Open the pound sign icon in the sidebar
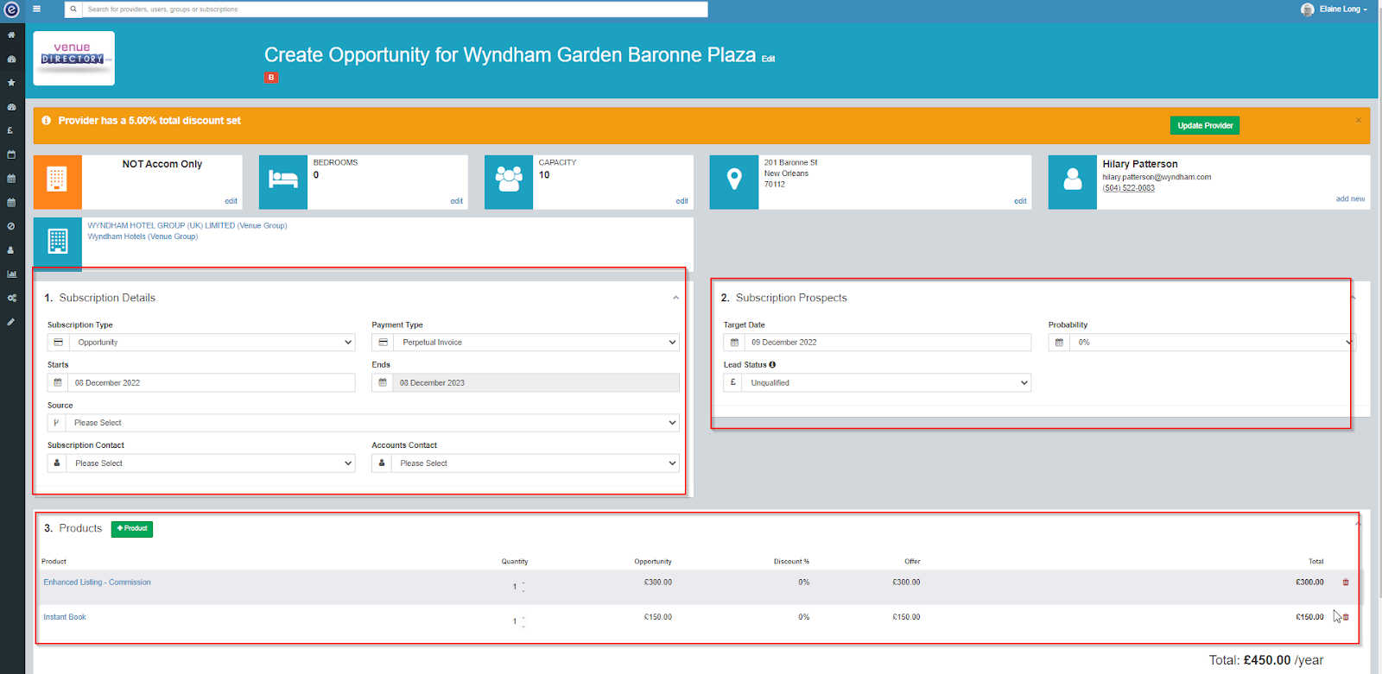 coord(10,130)
